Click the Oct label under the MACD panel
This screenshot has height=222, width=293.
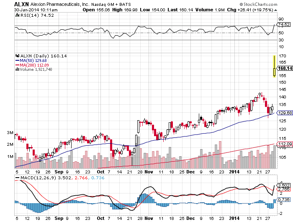101,218
